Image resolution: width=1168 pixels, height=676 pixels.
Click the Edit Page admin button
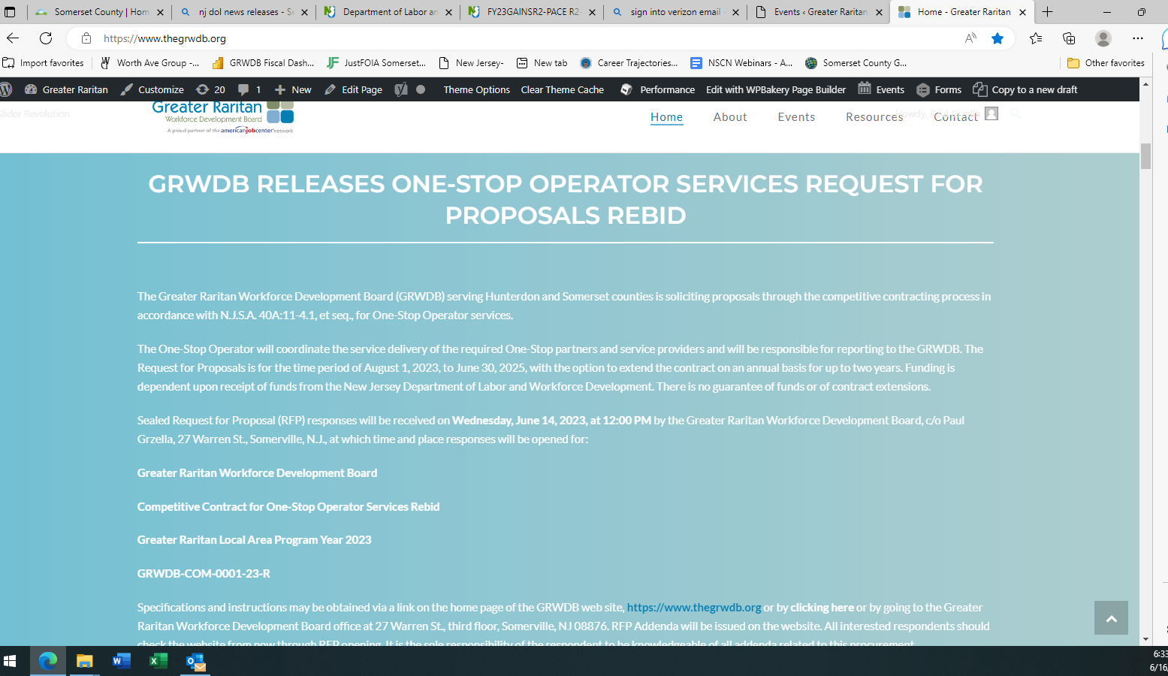354,89
